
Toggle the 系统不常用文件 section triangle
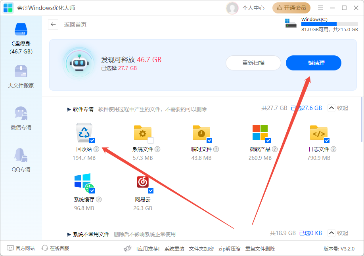click(69, 235)
